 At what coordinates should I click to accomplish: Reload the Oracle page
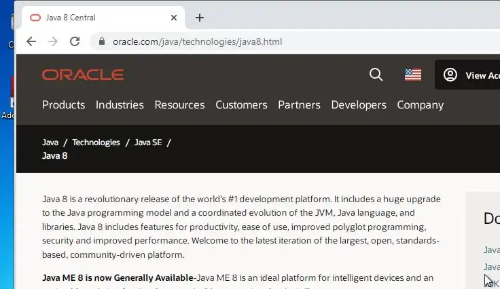coord(75,41)
